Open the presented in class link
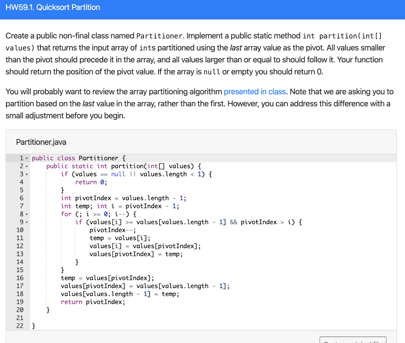405x343 pixels. [x=255, y=91]
